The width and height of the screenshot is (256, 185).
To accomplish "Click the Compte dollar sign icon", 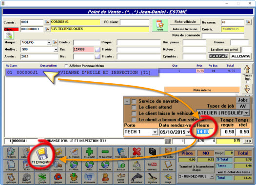I will point(42,178).
